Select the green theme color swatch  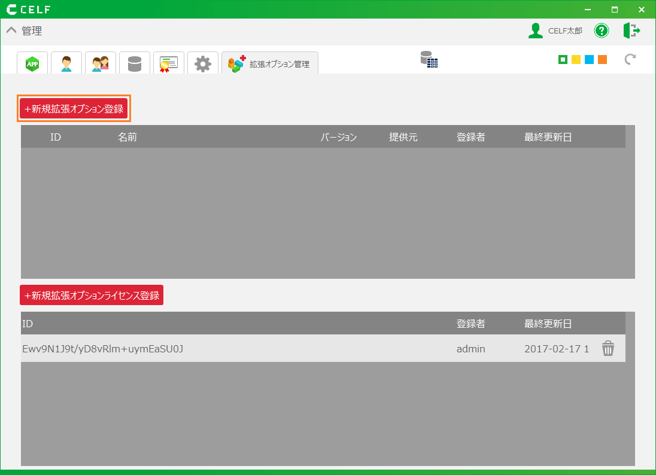tap(563, 59)
